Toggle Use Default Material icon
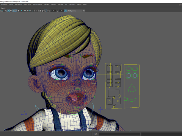Viewport: 182px width, 136px height. tap(11, 11)
